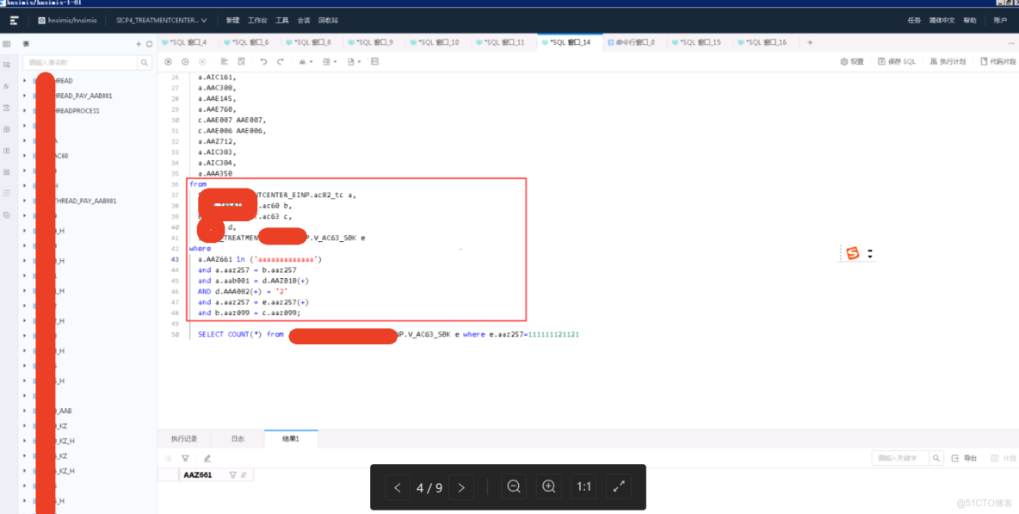Expand the THREADPROCESS table node
This screenshot has height=514, width=1019.
click(25, 111)
